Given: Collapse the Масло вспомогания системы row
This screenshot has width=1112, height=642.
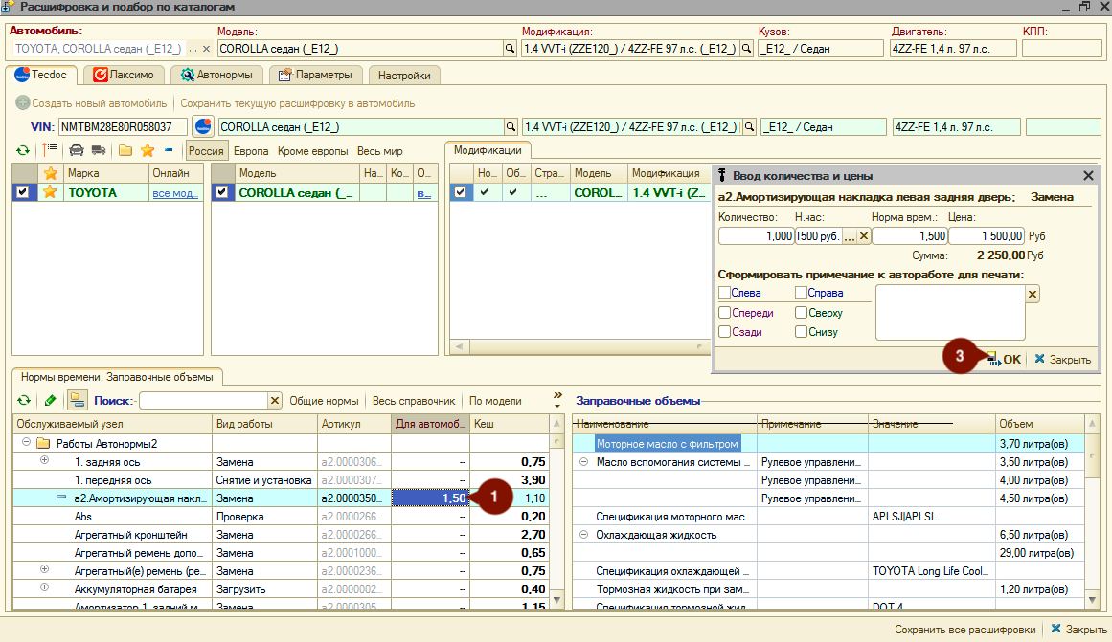Looking at the screenshot, I should pyautogui.click(x=583, y=461).
